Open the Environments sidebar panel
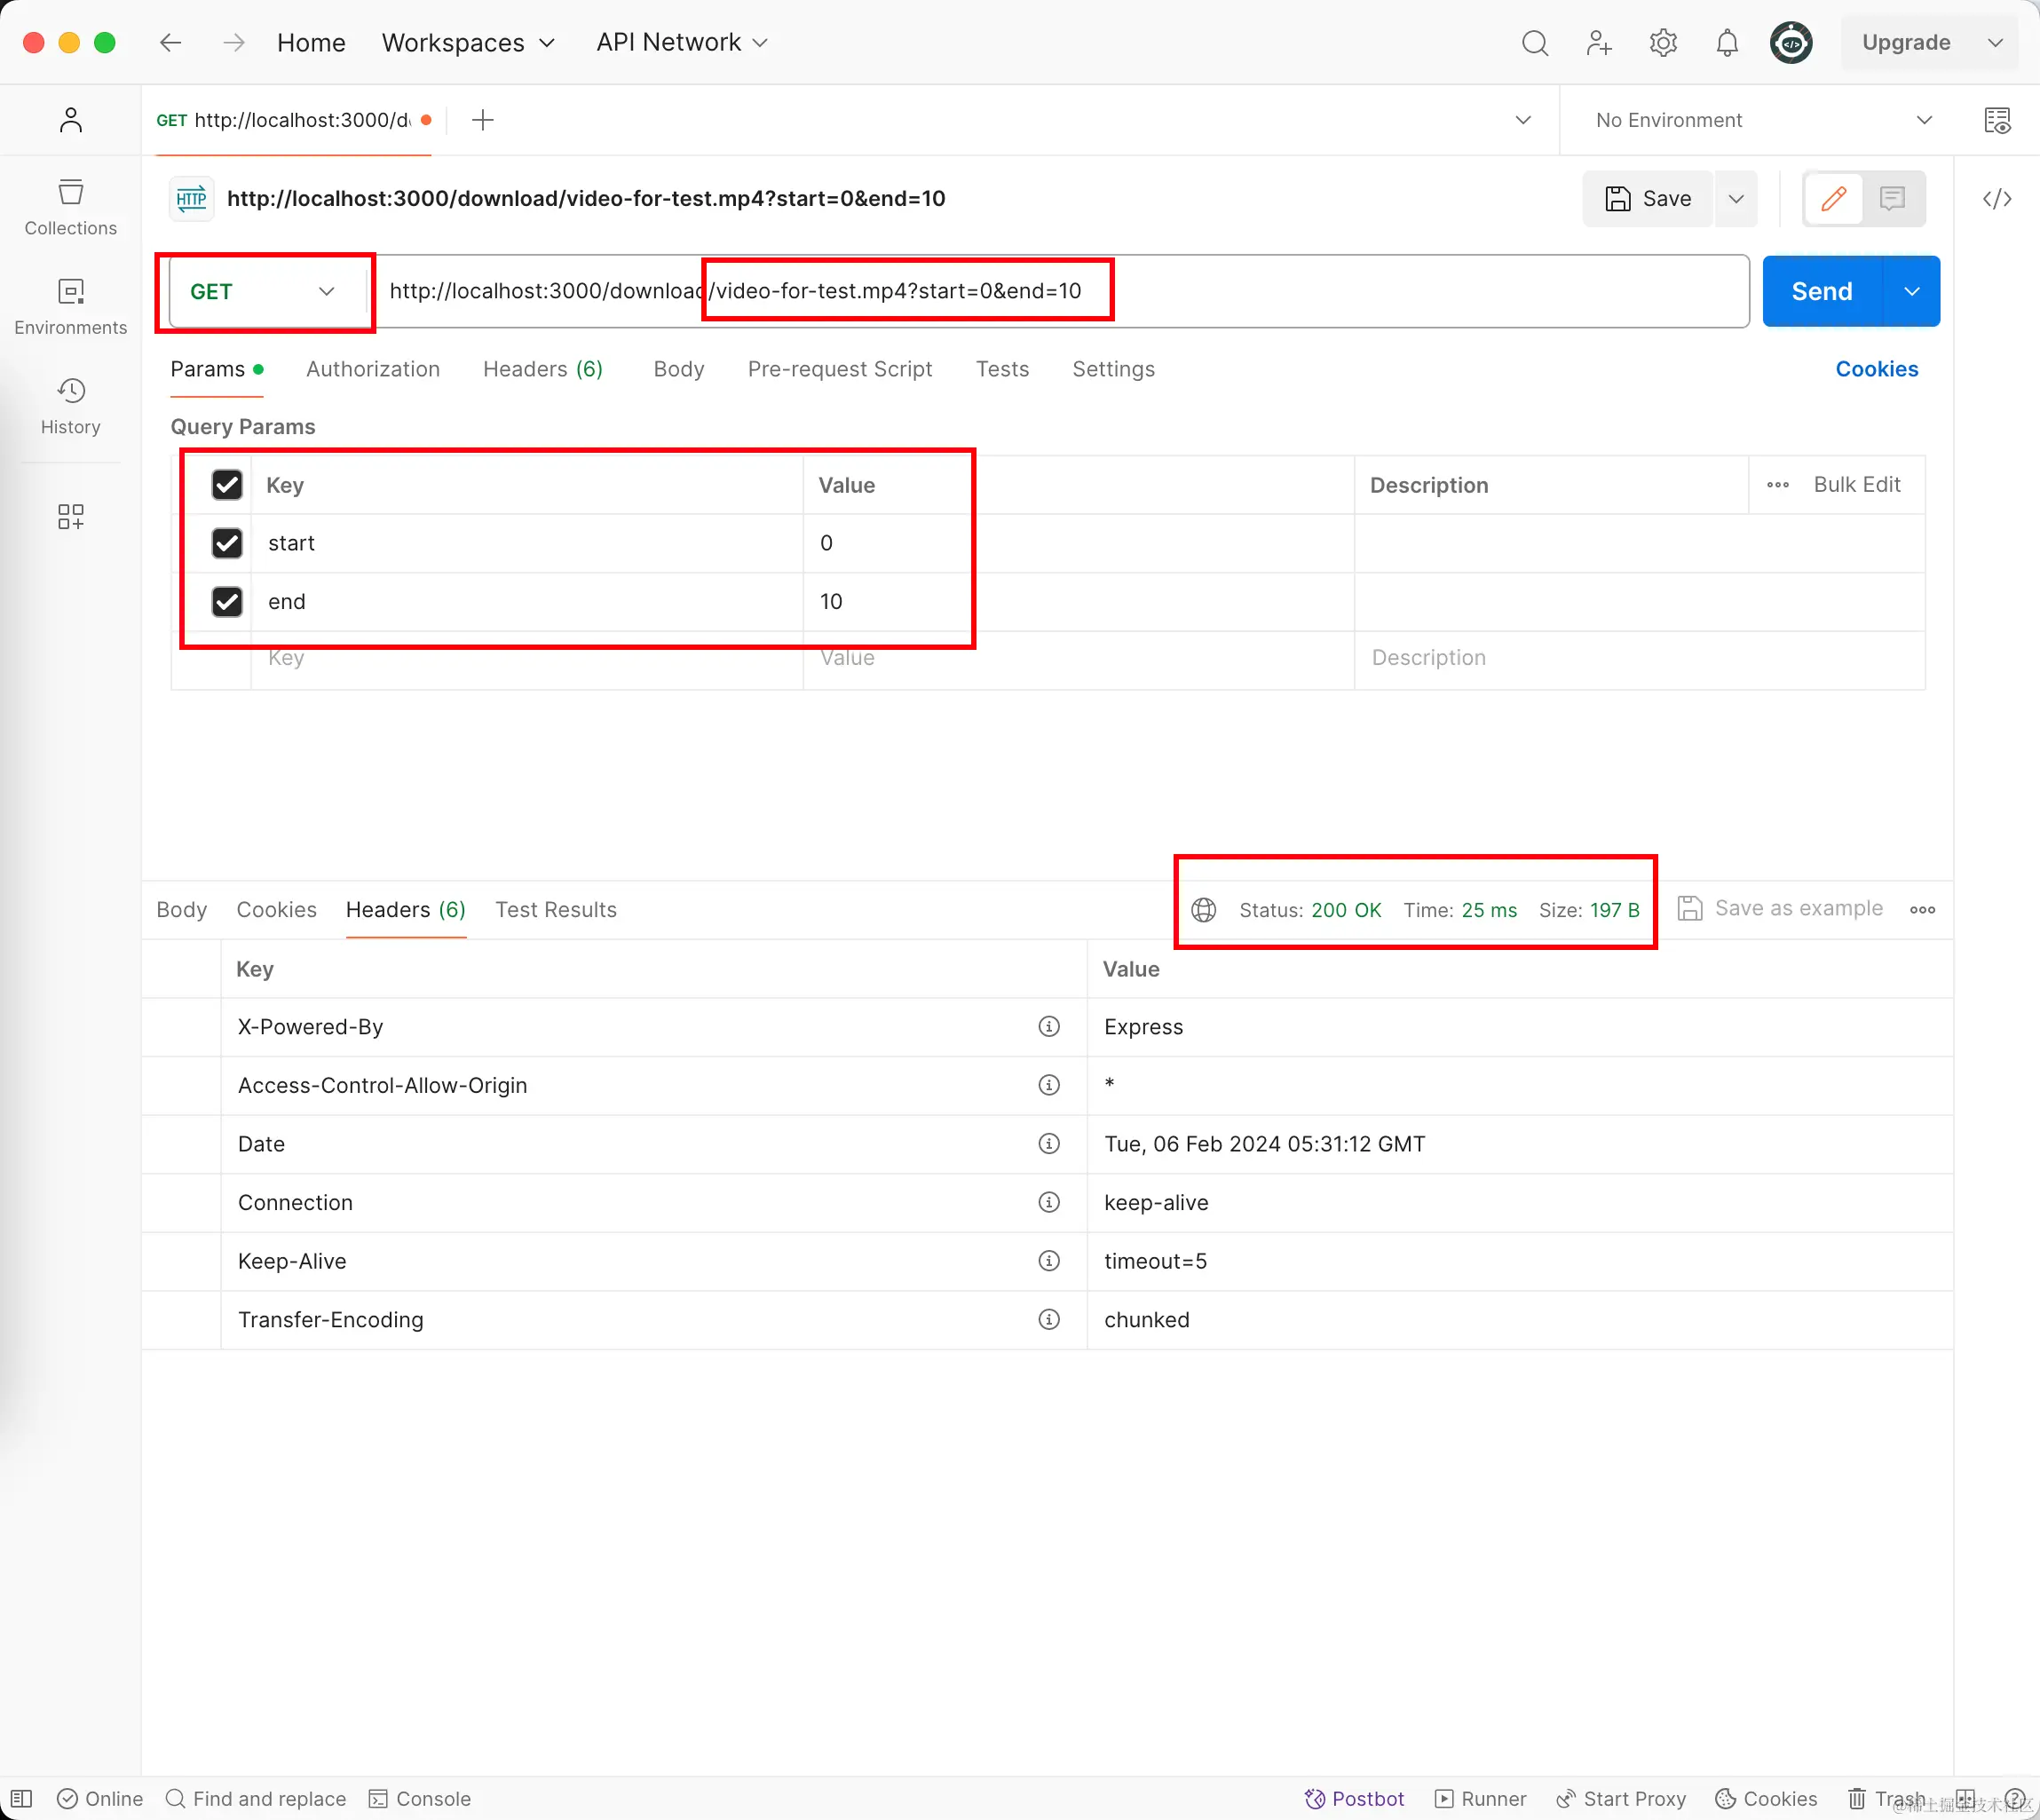Viewport: 2040px width, 1820px height. tap(70, 307)
